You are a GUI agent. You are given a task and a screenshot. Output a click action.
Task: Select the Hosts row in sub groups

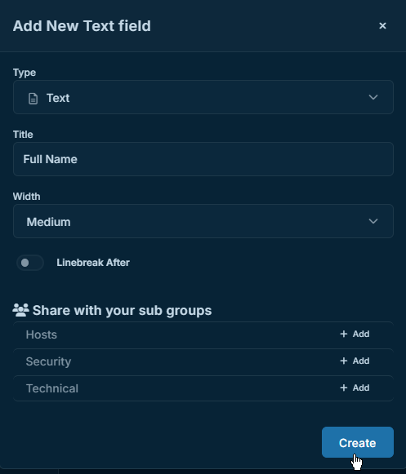point(203,334)
